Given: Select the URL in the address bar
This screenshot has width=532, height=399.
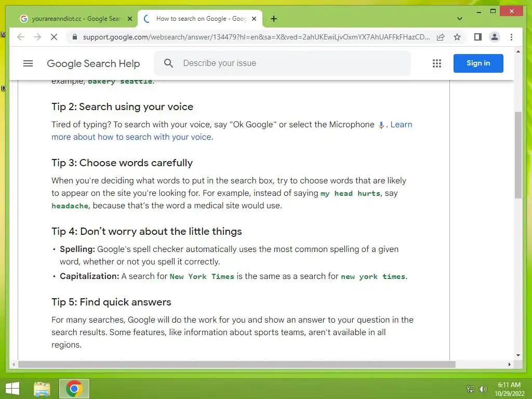Looking at the screenshot, I should (256, 37).
